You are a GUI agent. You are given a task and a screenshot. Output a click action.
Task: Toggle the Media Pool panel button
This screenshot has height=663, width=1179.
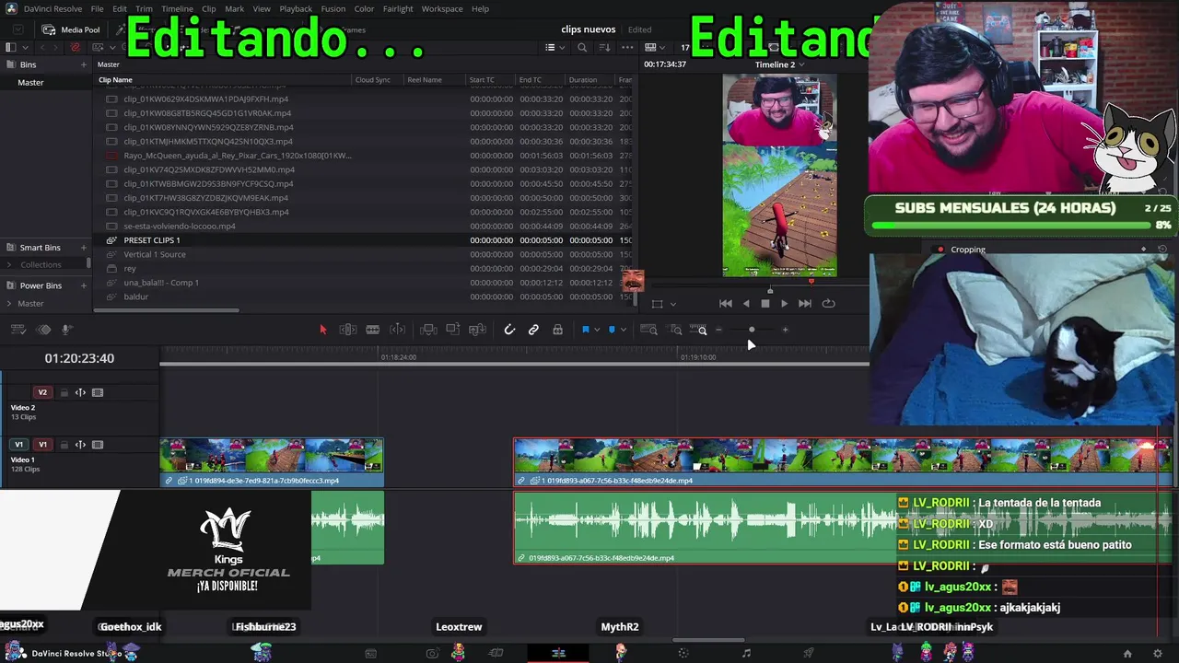(71, 29)
